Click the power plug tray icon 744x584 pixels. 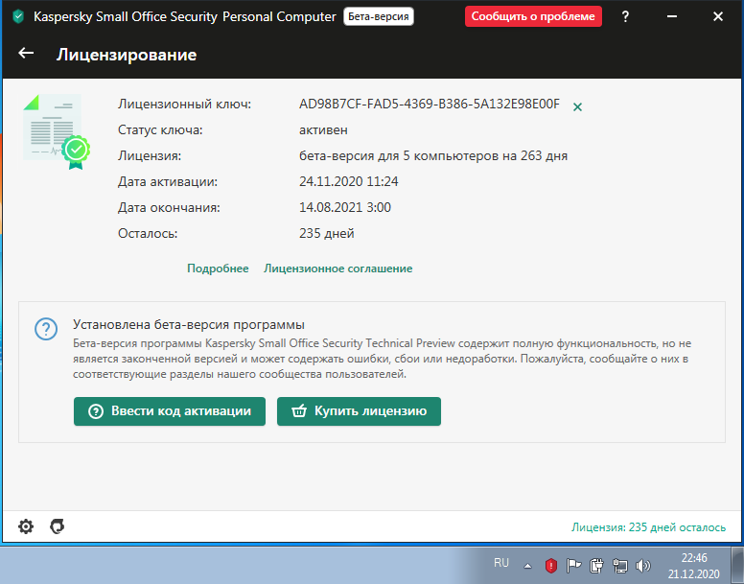point(596,565)
